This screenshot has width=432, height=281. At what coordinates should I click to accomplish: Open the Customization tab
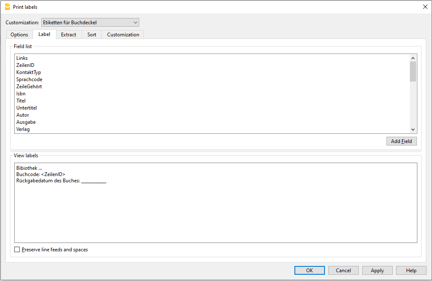point(123,35)
